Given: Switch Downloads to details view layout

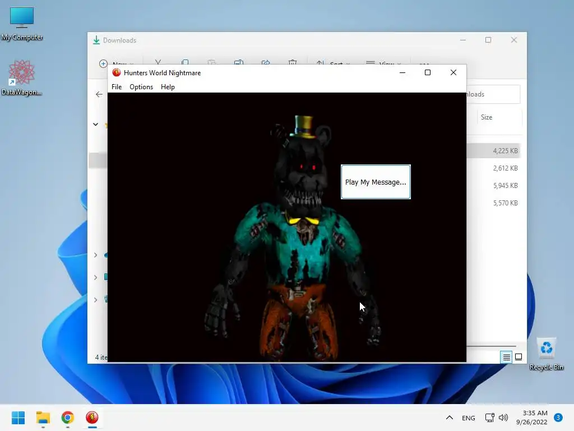Looking at the screenshot, I should pyautogui.click(x=506, y=357).
